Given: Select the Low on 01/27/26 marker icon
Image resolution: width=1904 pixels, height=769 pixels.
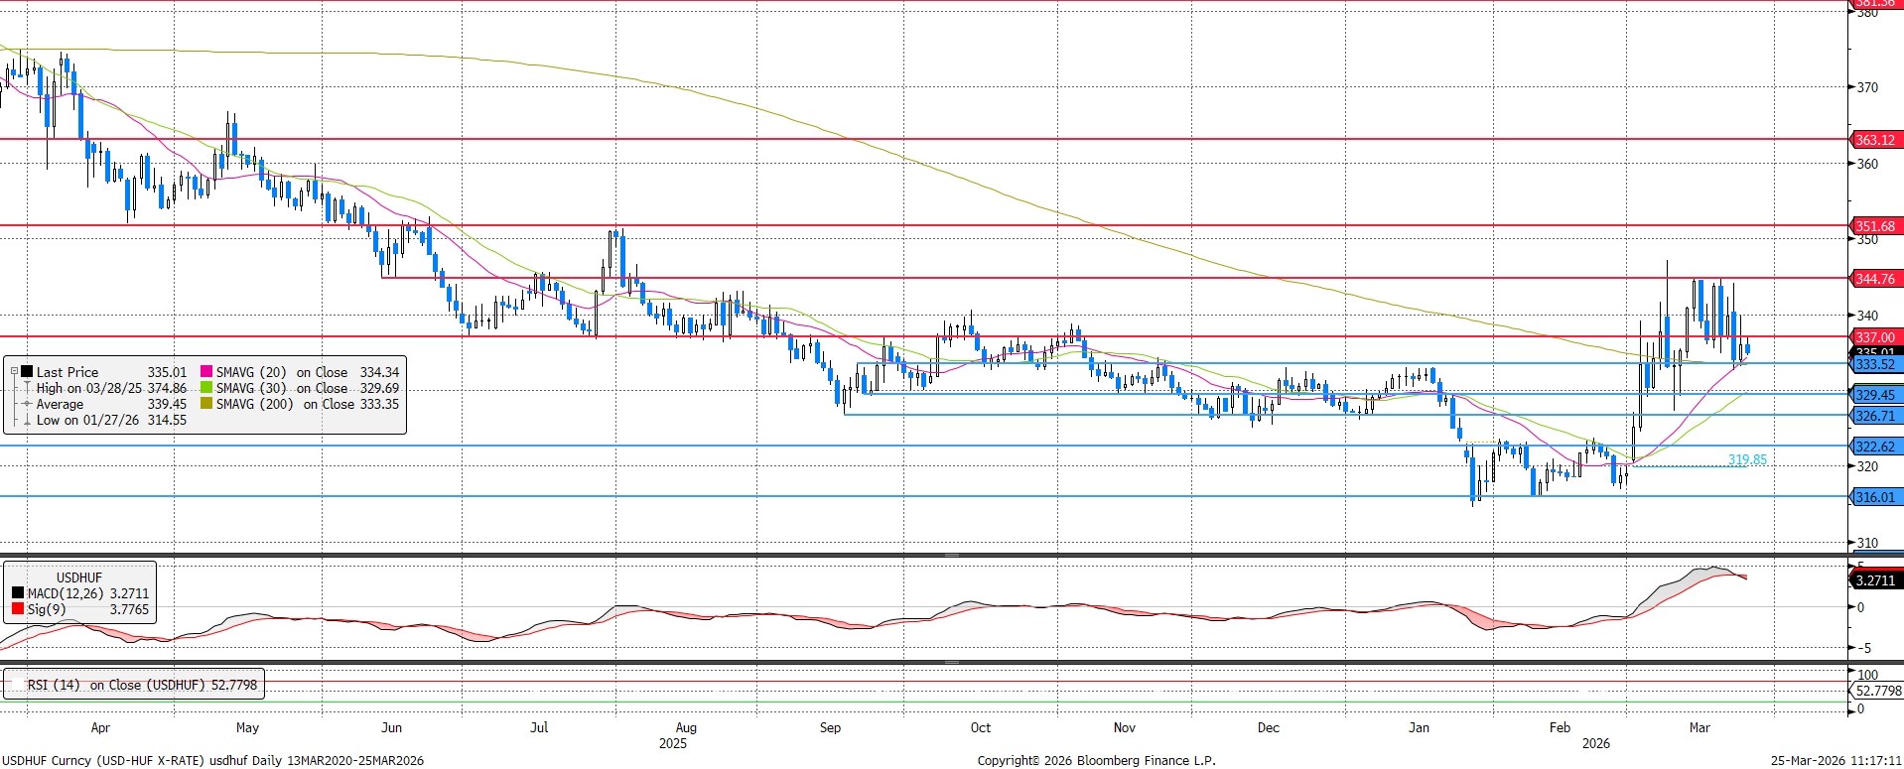Looking at the screenshot, I should [28, 420].
